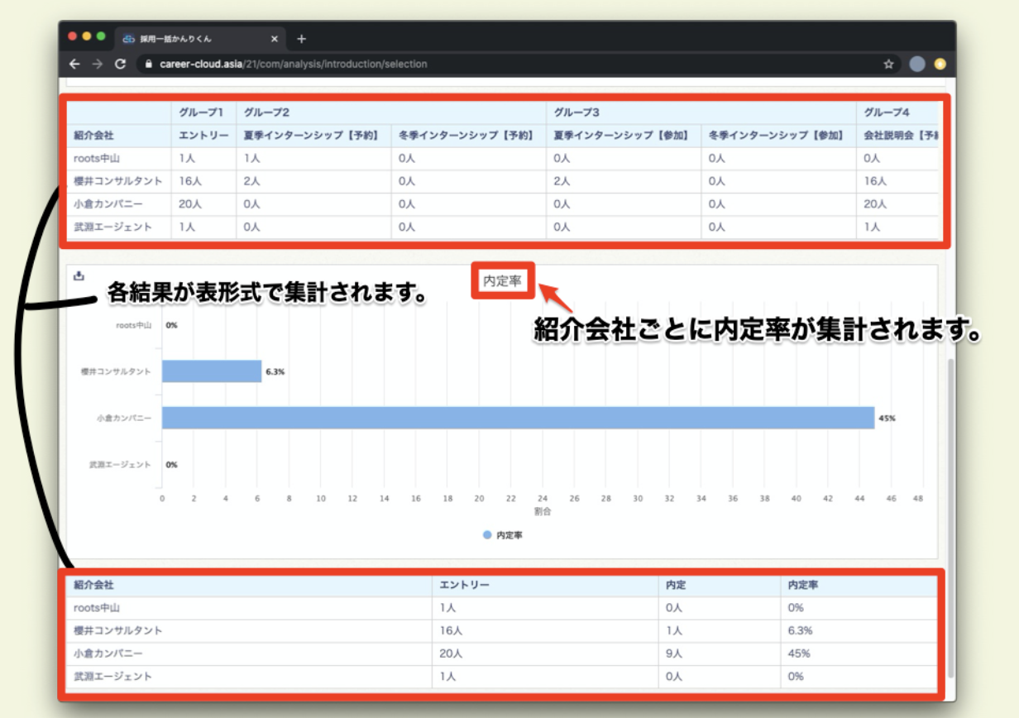Viewport: 1019px width, 718px height.
Task: Reload the page with refresh icon
Action: coord(120,64)
